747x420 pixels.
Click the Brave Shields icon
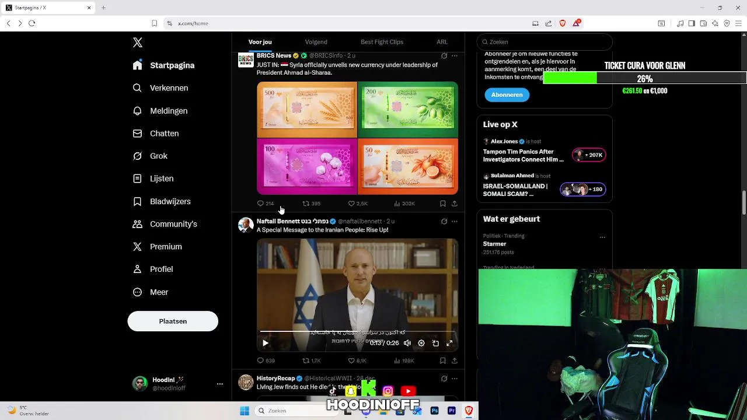click(x=563, y=23)
